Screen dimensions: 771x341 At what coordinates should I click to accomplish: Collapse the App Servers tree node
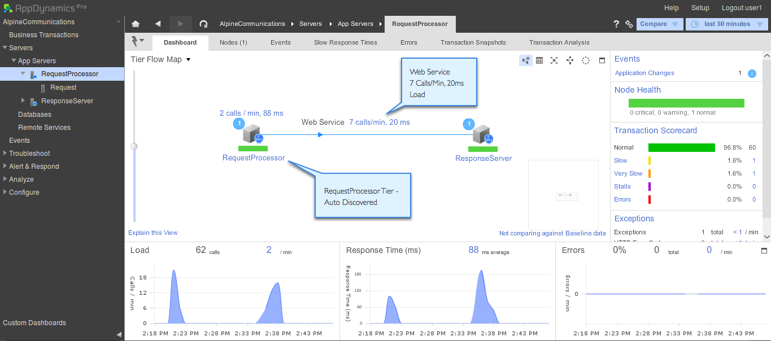14,61
